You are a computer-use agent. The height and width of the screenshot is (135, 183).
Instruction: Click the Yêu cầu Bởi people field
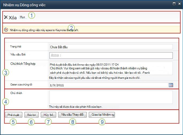pos(111,55)
